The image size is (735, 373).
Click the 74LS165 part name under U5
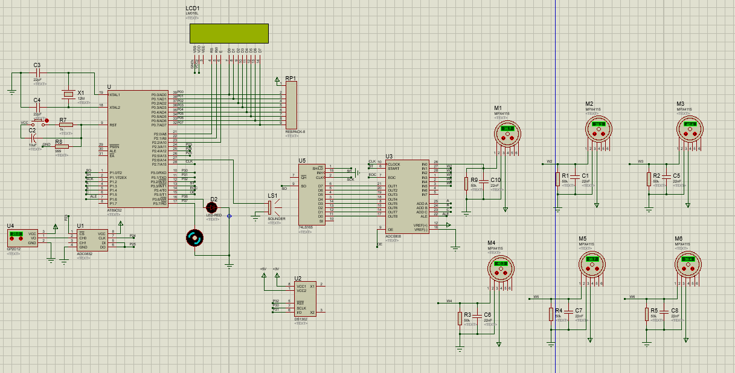(305, 228)
